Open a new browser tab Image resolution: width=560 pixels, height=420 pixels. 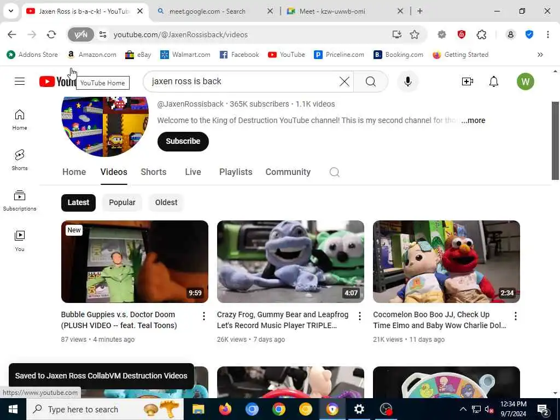click(x=420, y=11)
